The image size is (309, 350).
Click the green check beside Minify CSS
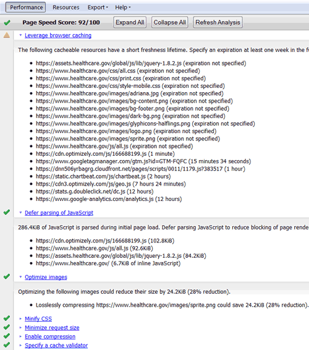pyautogui.click(x=7, y=318)
